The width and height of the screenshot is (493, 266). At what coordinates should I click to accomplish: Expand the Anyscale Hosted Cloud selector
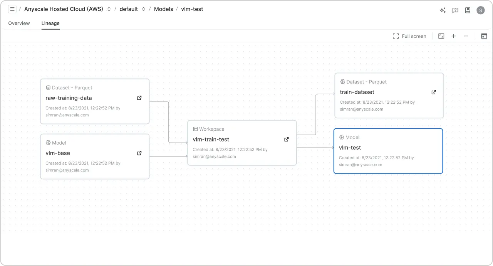(109, 9)
